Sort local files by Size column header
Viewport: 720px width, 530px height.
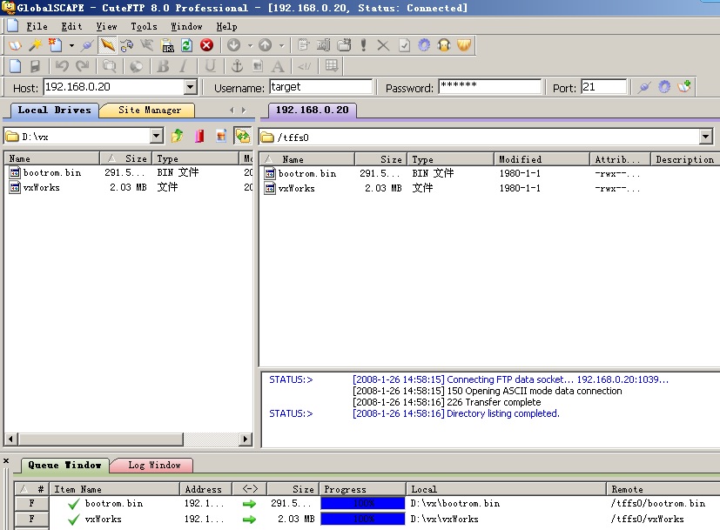tap(126, 158)
